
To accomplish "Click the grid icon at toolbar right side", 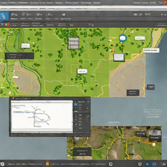I will coord(89,24).
